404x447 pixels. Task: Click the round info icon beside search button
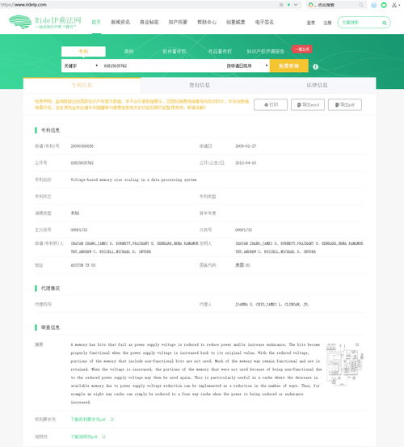[315, 67]
